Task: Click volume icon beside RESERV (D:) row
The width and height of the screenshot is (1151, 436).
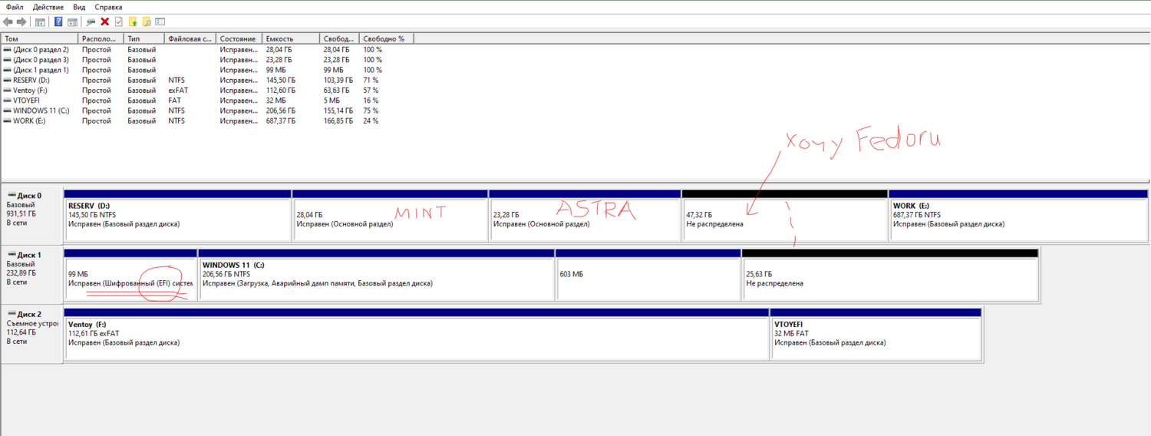Action: [x=8, y=80]
